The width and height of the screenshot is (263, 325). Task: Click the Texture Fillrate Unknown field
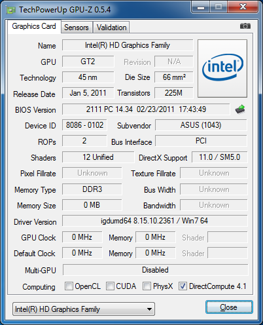214,173
